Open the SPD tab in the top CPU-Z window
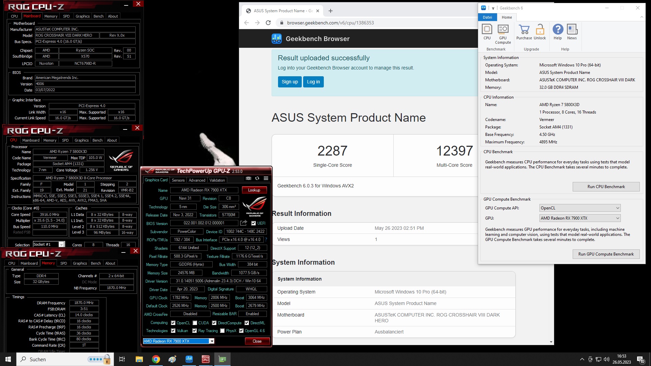 tap(66, 16)
